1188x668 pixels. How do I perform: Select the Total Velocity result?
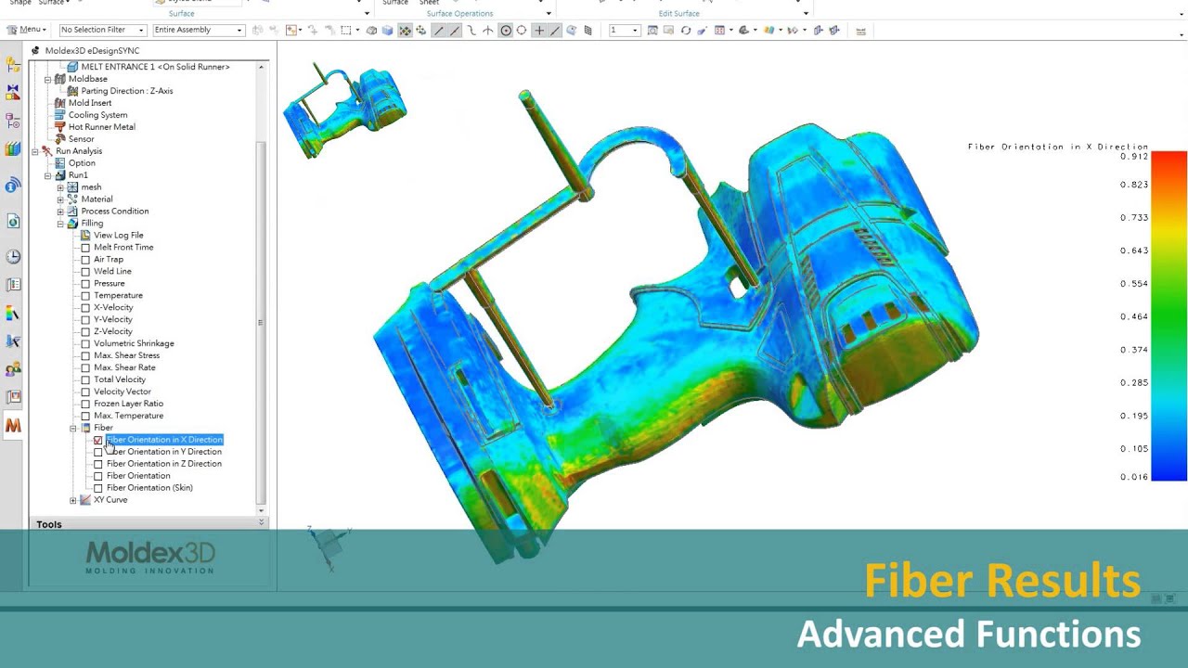[x=120, y=379]
